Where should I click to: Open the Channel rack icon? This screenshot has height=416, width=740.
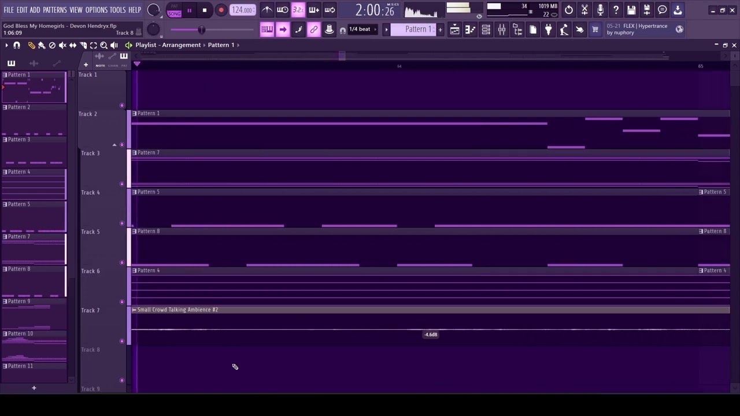tap(486, 29)
